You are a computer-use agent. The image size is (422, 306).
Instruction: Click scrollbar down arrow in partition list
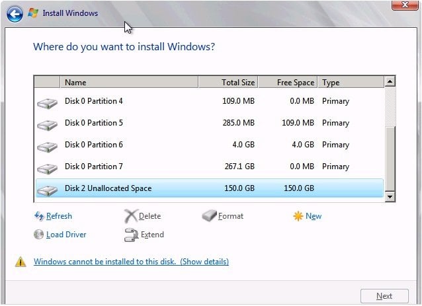(390, 197)
